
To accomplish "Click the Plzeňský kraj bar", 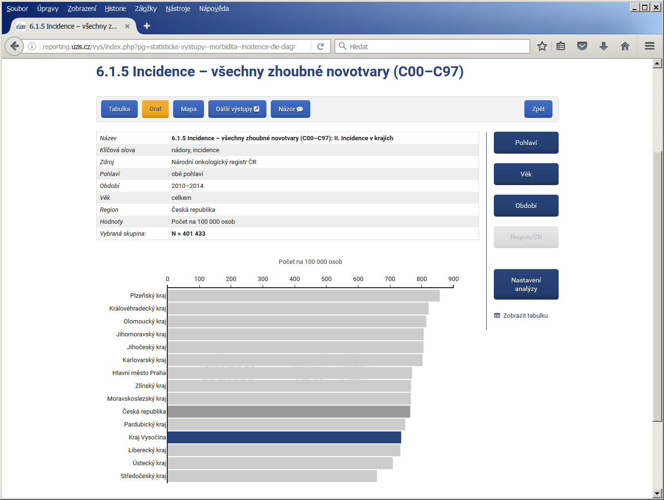I will [x=304, y=296].
